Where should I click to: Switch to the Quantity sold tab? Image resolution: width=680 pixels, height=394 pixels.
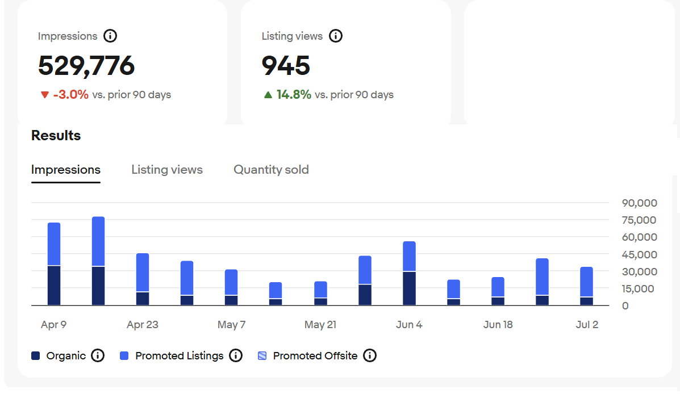click(271, 170)
